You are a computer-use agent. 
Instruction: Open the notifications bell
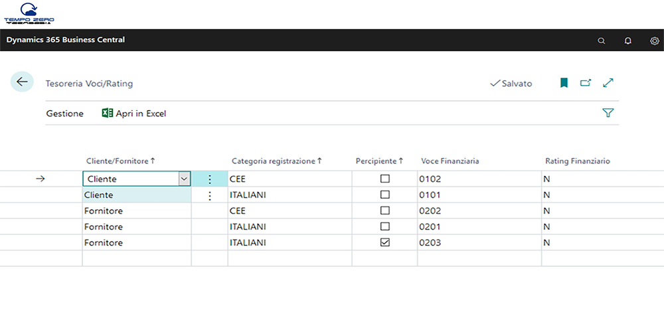point(627,41)
